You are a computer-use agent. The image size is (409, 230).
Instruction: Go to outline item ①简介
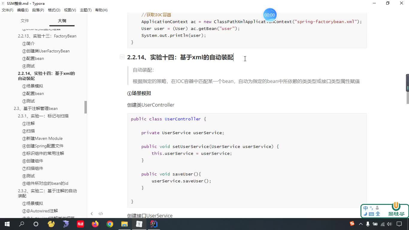[28, 43]
